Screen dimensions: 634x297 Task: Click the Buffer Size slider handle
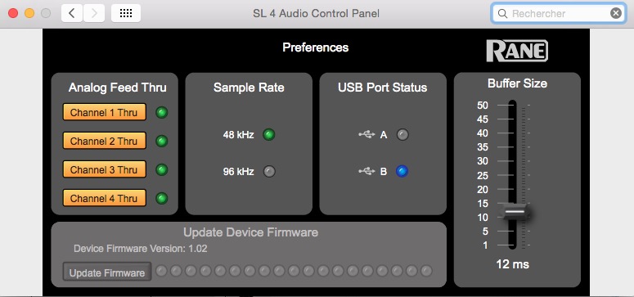515,212
